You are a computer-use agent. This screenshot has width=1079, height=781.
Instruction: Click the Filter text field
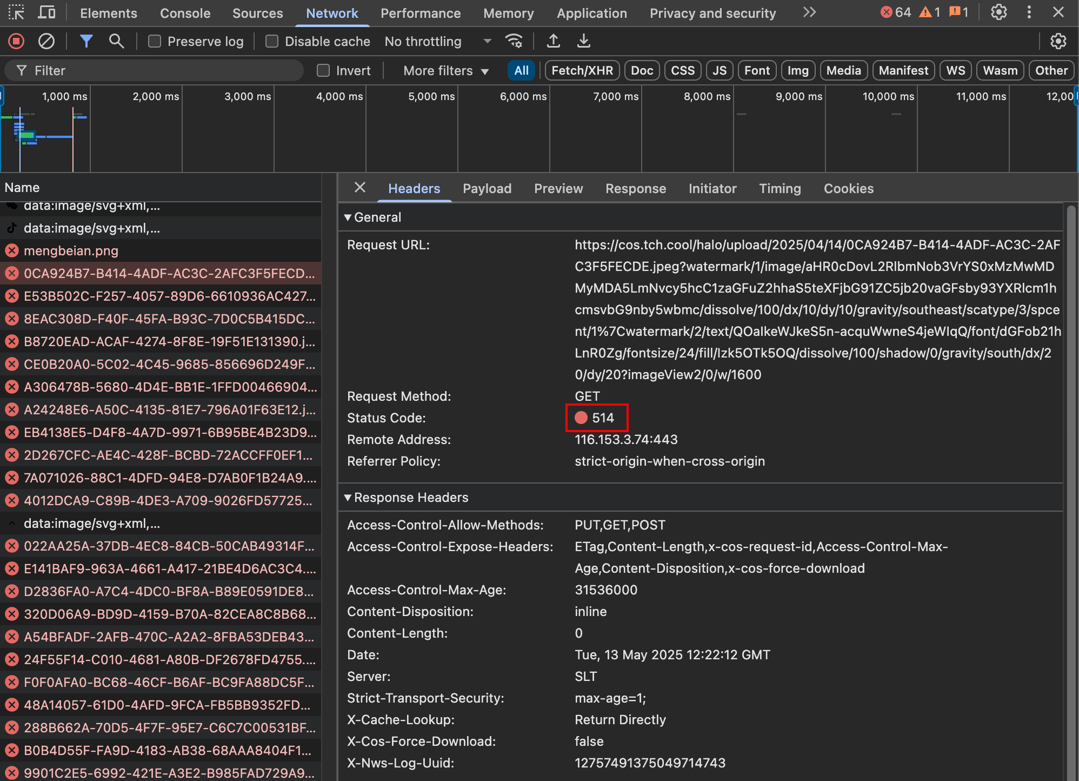tap(162, 70)
